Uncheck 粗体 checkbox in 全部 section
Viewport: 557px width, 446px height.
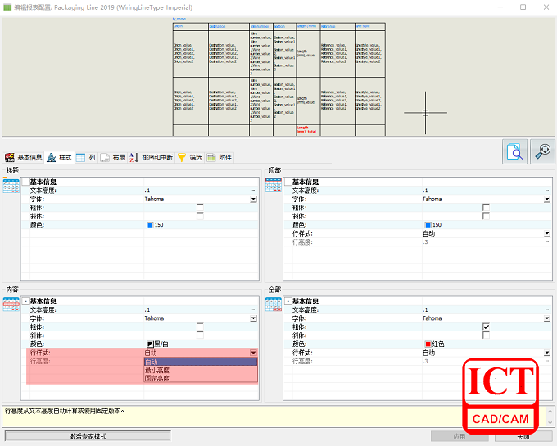click(486, 327)
